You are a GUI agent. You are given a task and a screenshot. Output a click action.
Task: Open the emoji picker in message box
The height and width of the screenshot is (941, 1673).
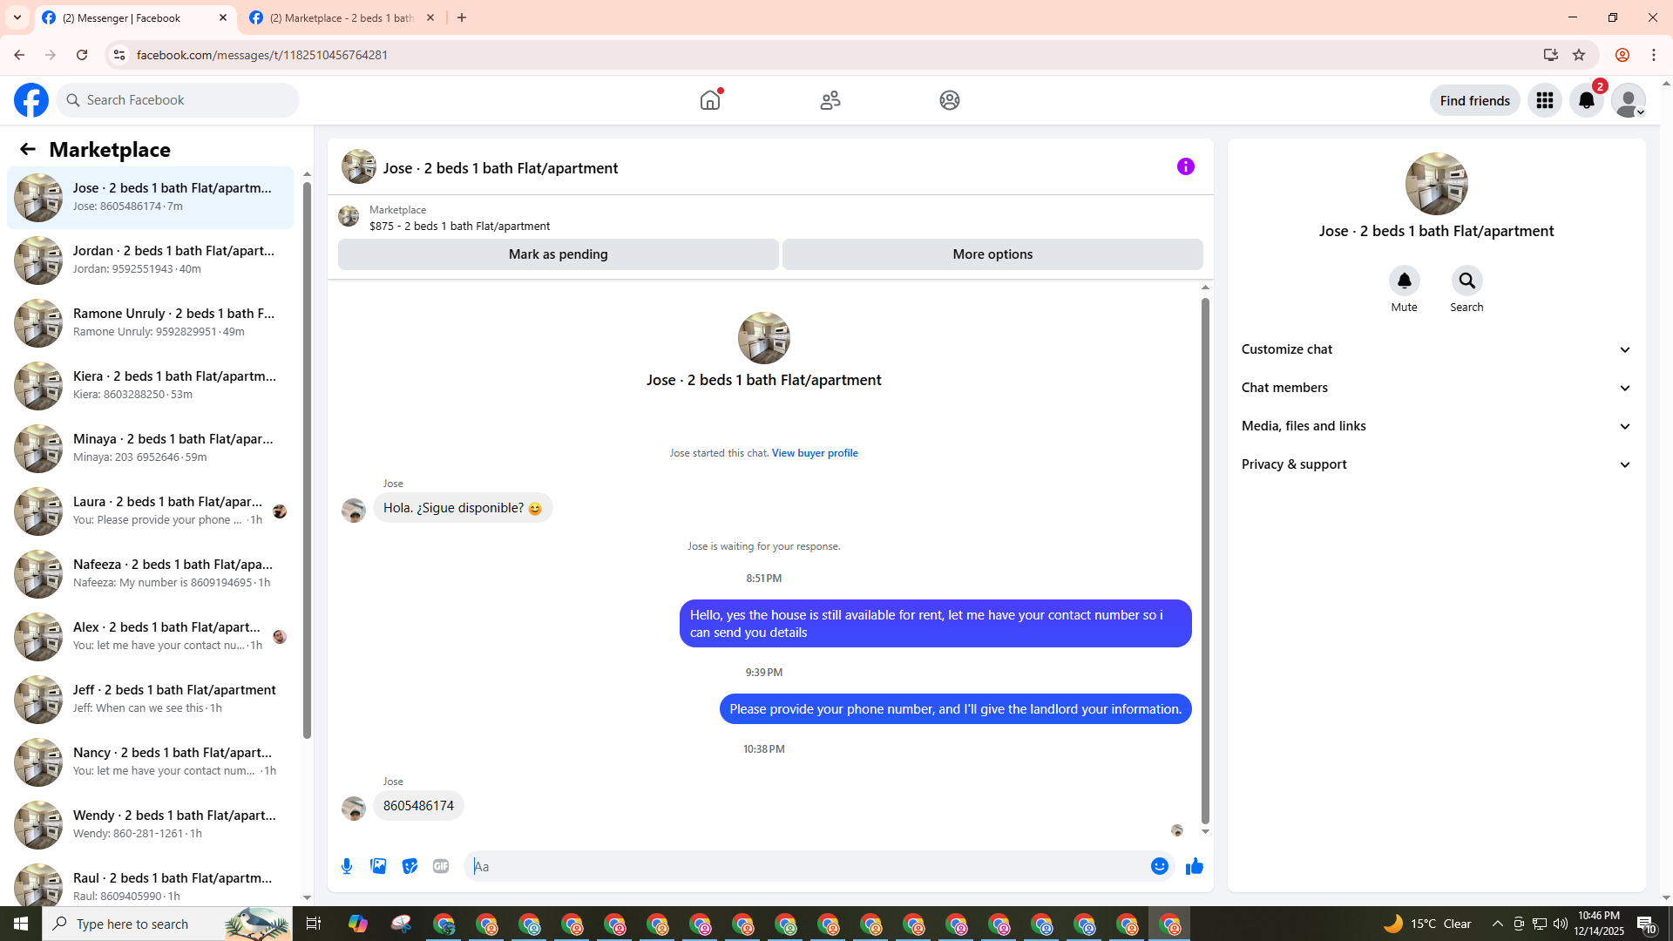pyautogui.click(x=1159, y=866)
